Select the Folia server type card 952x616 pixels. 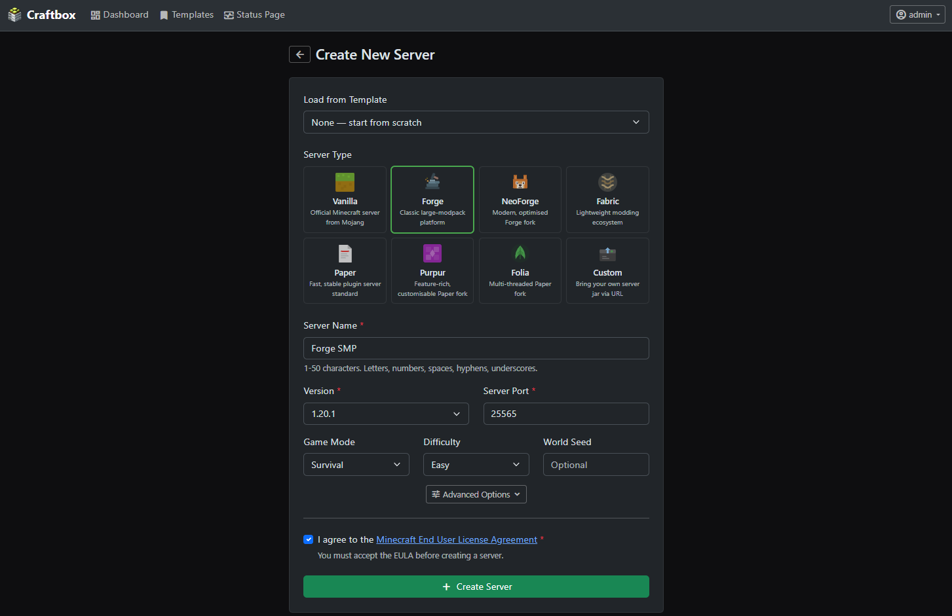[x=520, y=270]
